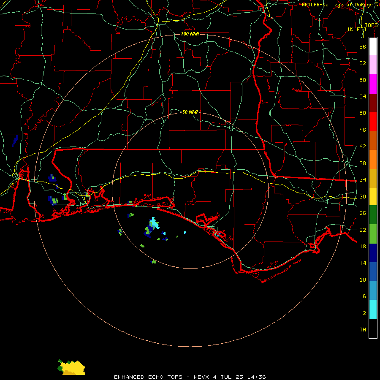Click the white 66 kft legend swatch
This screenshot has width=380, height=380.
click(x=373, y=46)
